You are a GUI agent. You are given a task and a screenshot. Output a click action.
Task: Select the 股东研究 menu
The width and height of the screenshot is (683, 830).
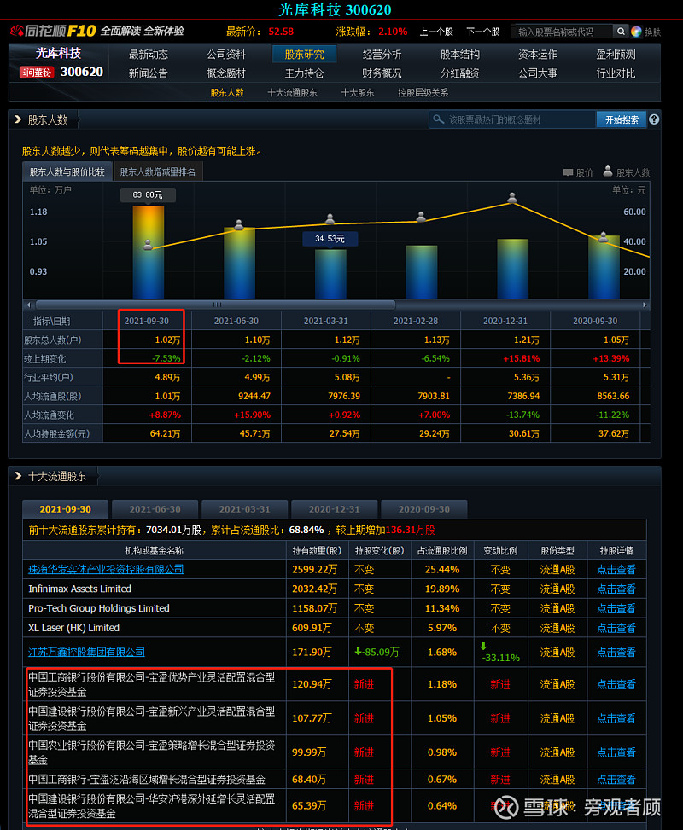pos(304,54)
